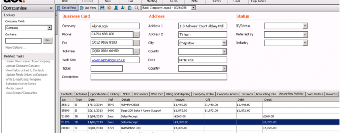This screenshot has height=133, width=341.
Task: Click the Save (floppy disk) toolbar icon
Action: tap(102, 8)
